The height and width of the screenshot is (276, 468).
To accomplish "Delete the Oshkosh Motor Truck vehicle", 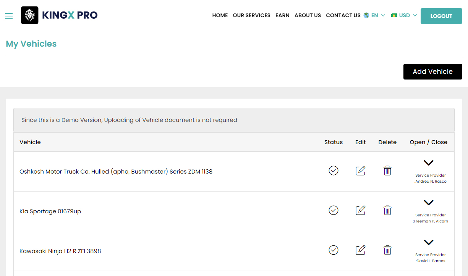I will 387,170.
